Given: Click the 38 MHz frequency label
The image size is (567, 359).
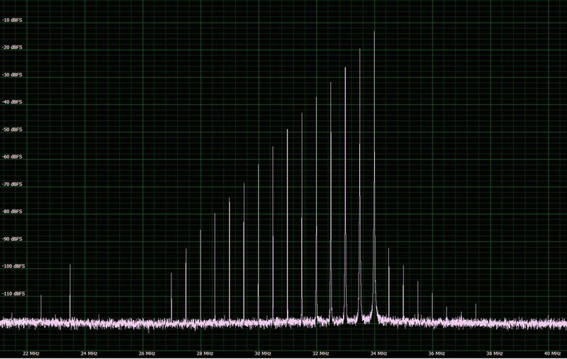Looking at the screenshot, I should point(494,353).
